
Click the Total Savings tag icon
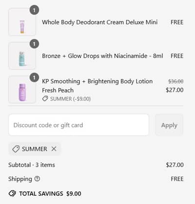[12, 193]
